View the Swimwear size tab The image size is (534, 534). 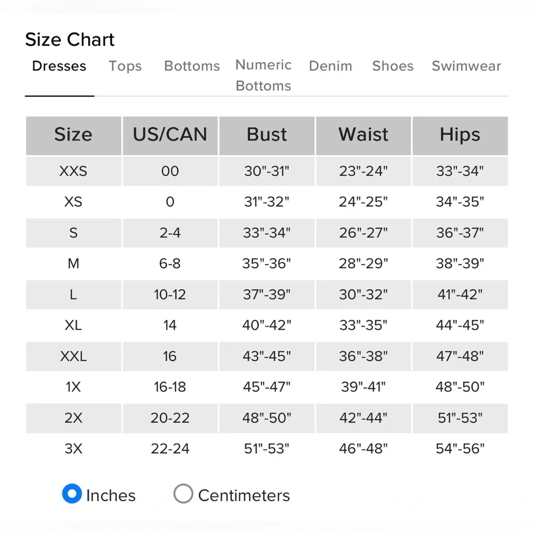[466, 66]
